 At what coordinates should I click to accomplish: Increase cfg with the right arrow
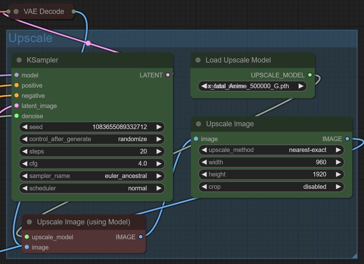(159, 163)
